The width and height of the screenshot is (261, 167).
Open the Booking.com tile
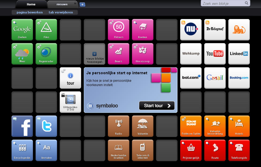[239, 78]
